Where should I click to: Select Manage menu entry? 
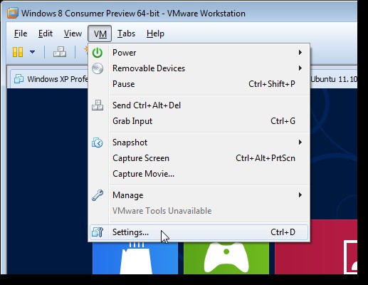[199, 195]
